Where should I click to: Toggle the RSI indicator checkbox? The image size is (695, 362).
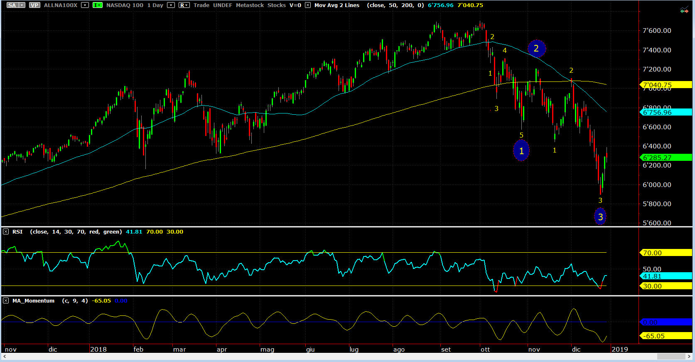point(6,231)
